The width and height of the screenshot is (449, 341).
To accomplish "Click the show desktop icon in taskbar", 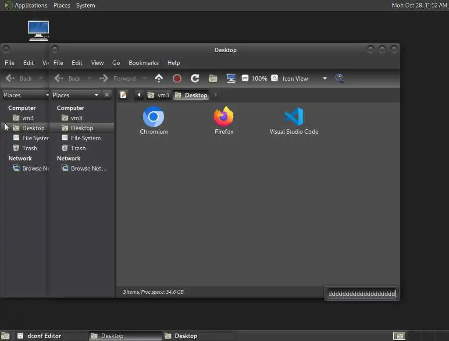I will pyautogui.click(x=5, y=336).
